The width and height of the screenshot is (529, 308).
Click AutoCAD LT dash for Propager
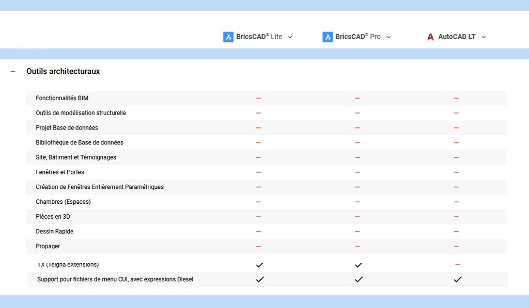(456, 246)
